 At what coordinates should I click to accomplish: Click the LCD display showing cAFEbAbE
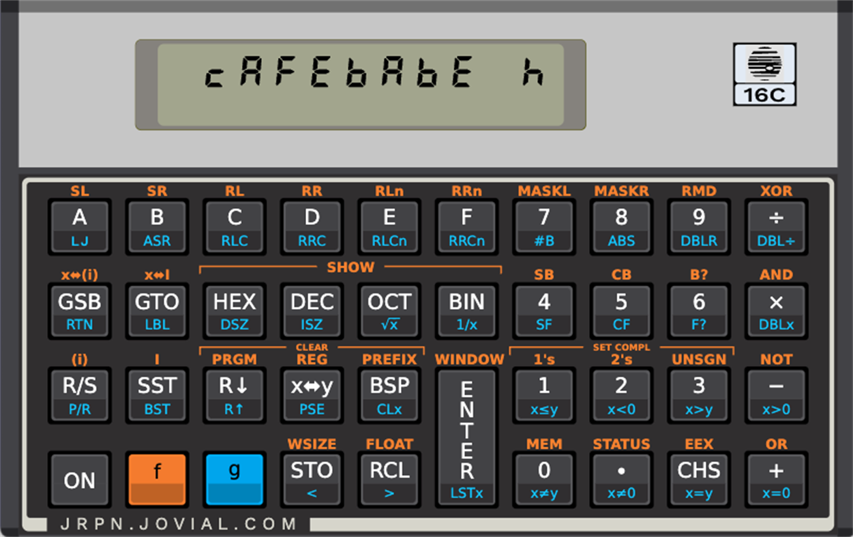361,85
